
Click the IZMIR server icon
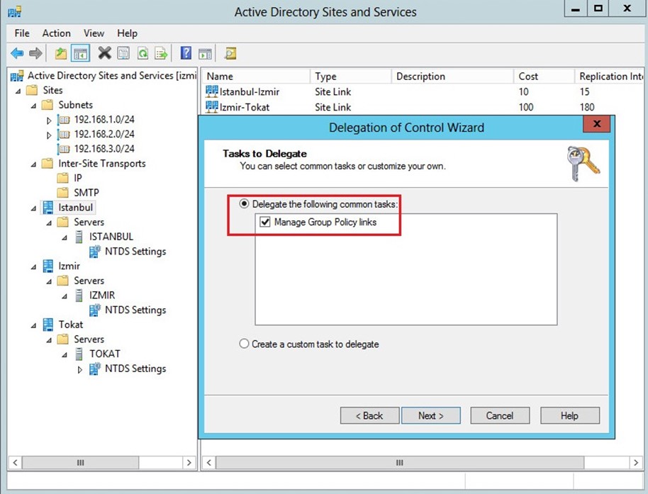point(79,296)
